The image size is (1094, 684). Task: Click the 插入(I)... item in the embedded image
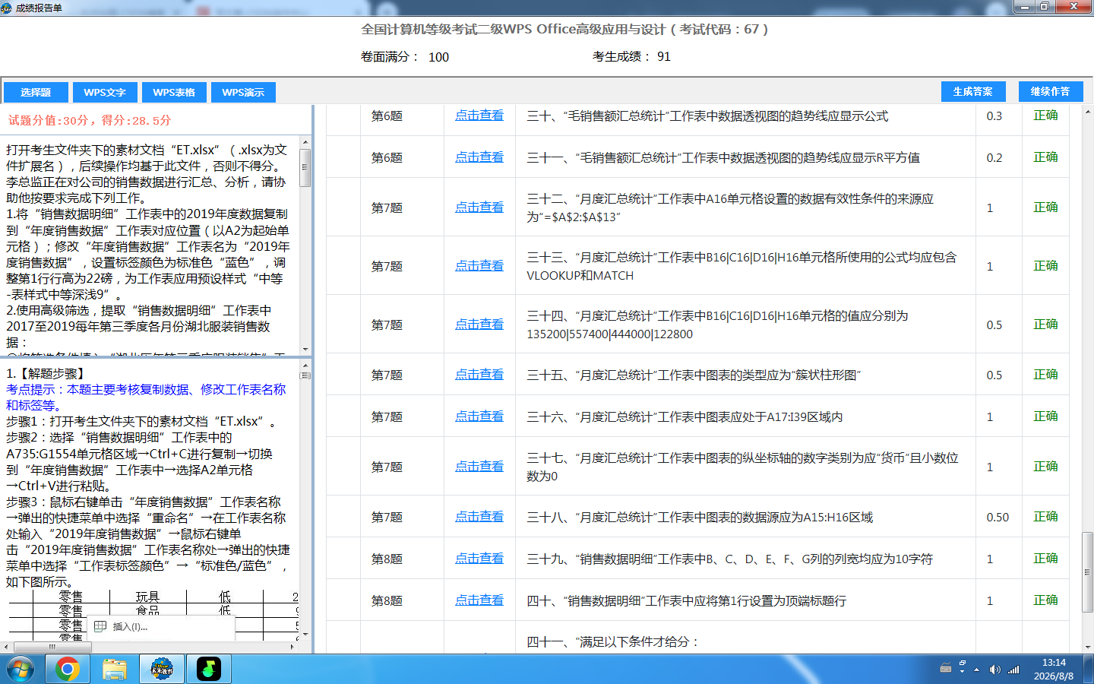(130, 627)
